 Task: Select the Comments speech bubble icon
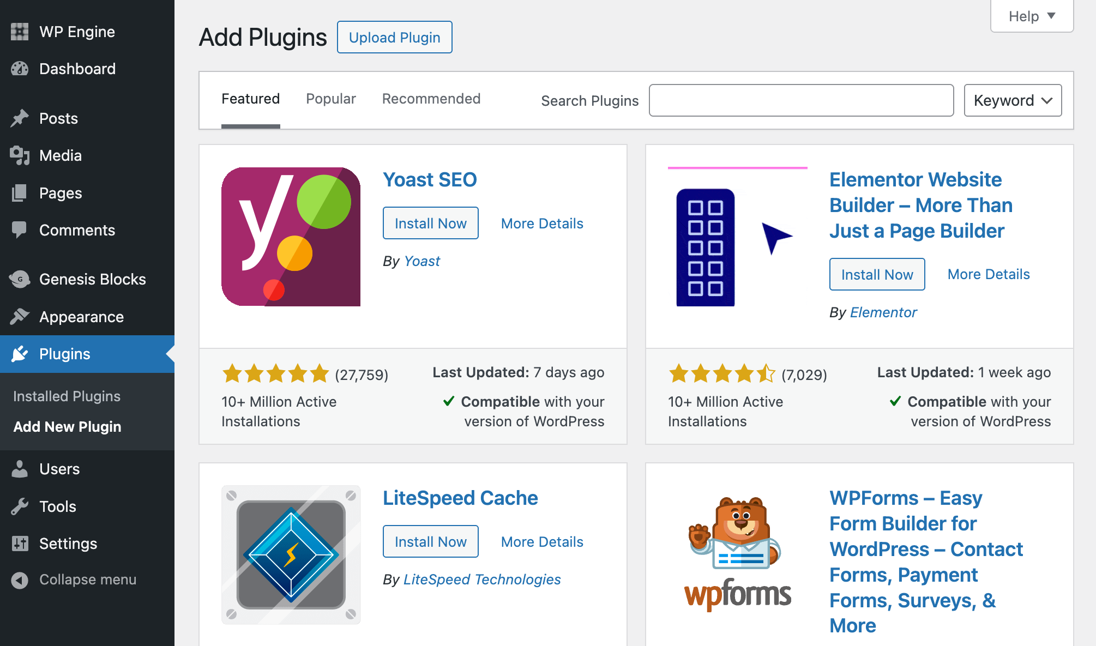click(x=20, y=230)
